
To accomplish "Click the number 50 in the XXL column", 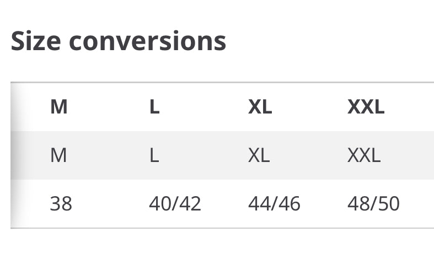I will pyautogui.click(x=388, y=204).
